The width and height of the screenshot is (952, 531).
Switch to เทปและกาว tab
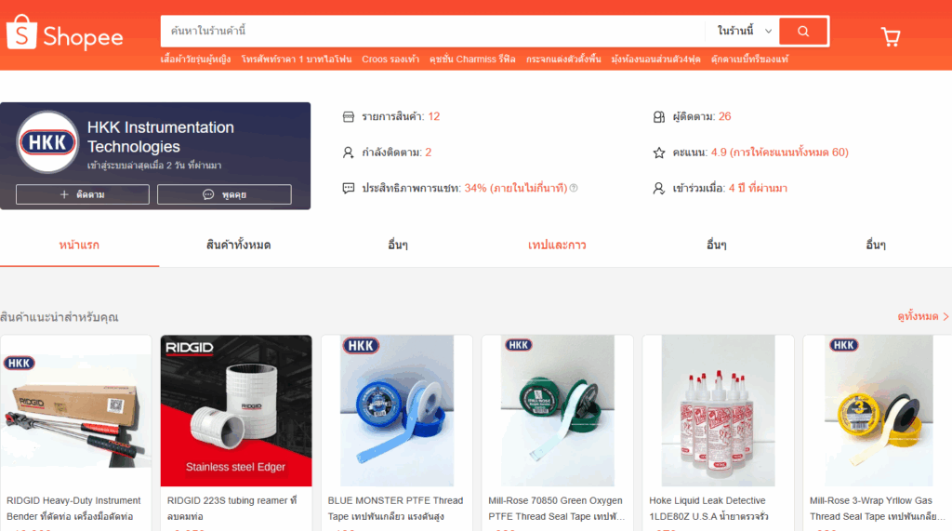tap(557, 245)
